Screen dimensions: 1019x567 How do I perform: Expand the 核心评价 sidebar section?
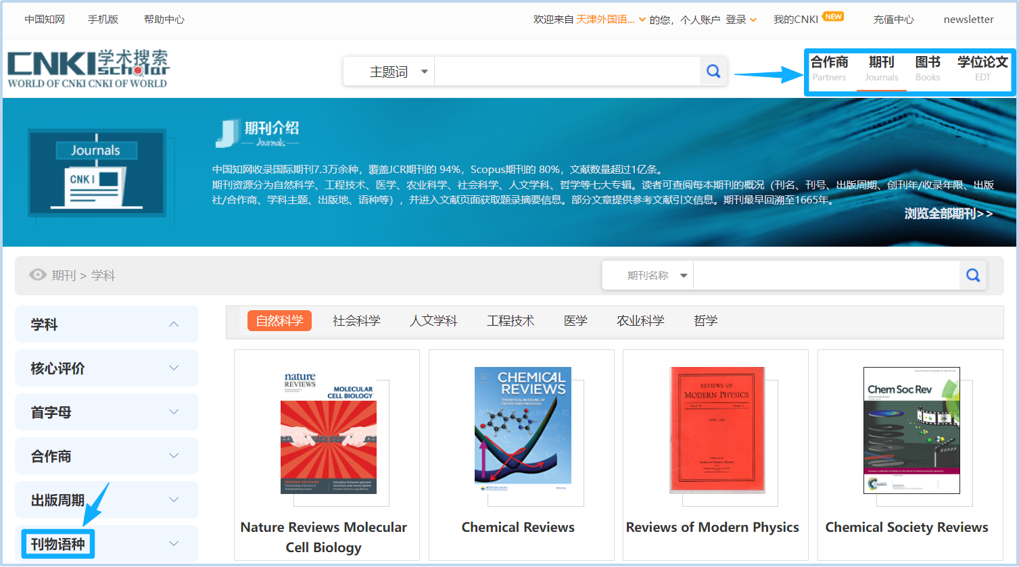tap(174, 368)
